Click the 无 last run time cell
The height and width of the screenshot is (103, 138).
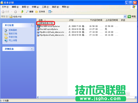click(106, 29)
